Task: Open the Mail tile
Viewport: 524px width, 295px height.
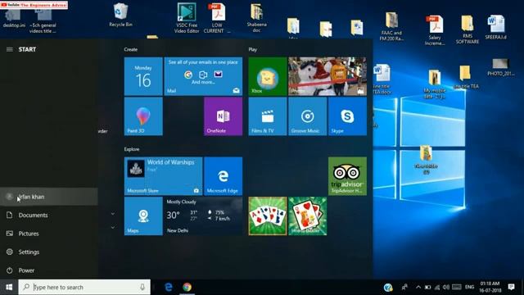Action: (203, 76)
